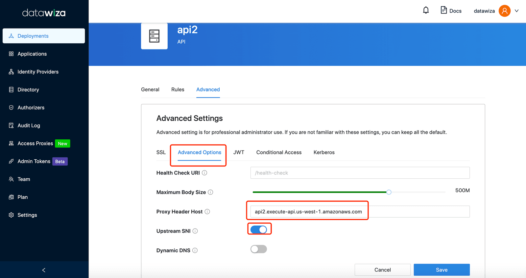This screenshot has height=278, width=526.
Task: Click the Audit Log icon
Action: click(x=11, y=125)
